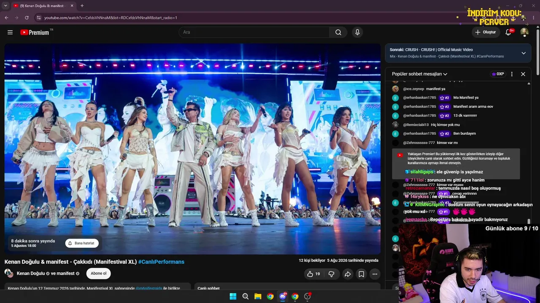Open the notifications bell
The height and width of the screenshot is (303, 540).
point(508,32)
